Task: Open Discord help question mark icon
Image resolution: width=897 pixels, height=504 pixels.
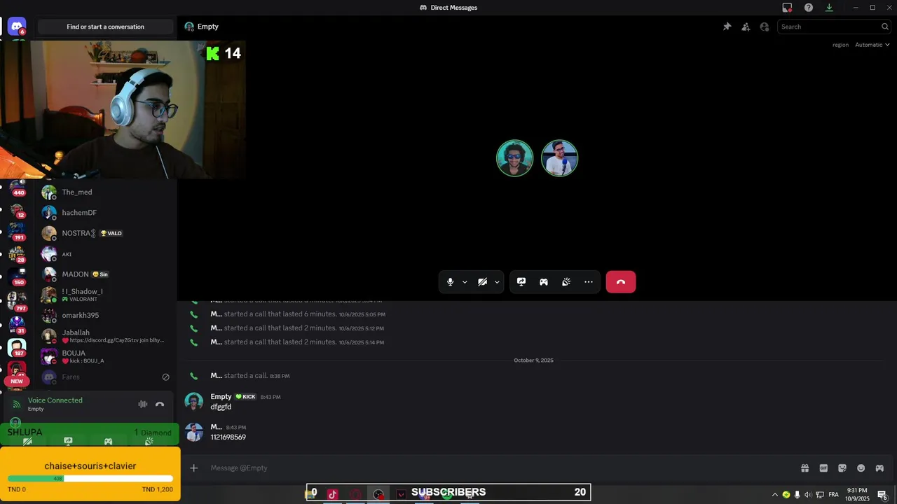Action: point(809,8)
